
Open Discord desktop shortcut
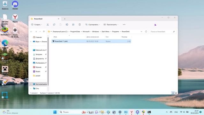(15, 5)
